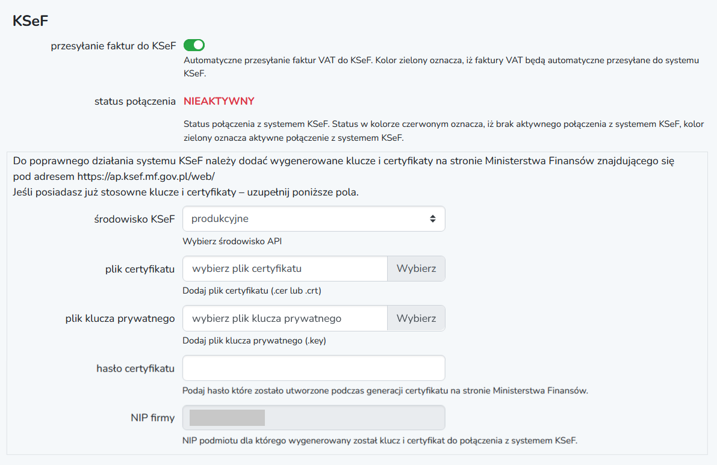717x465 pixels.
Task: Click the 'wybierz plik klucza prywatnego' file field
Action: click(x=285, y=318)
